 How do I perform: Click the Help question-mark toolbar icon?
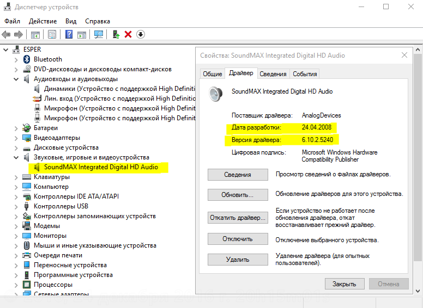pyautogui.click(x=69, y=34)
